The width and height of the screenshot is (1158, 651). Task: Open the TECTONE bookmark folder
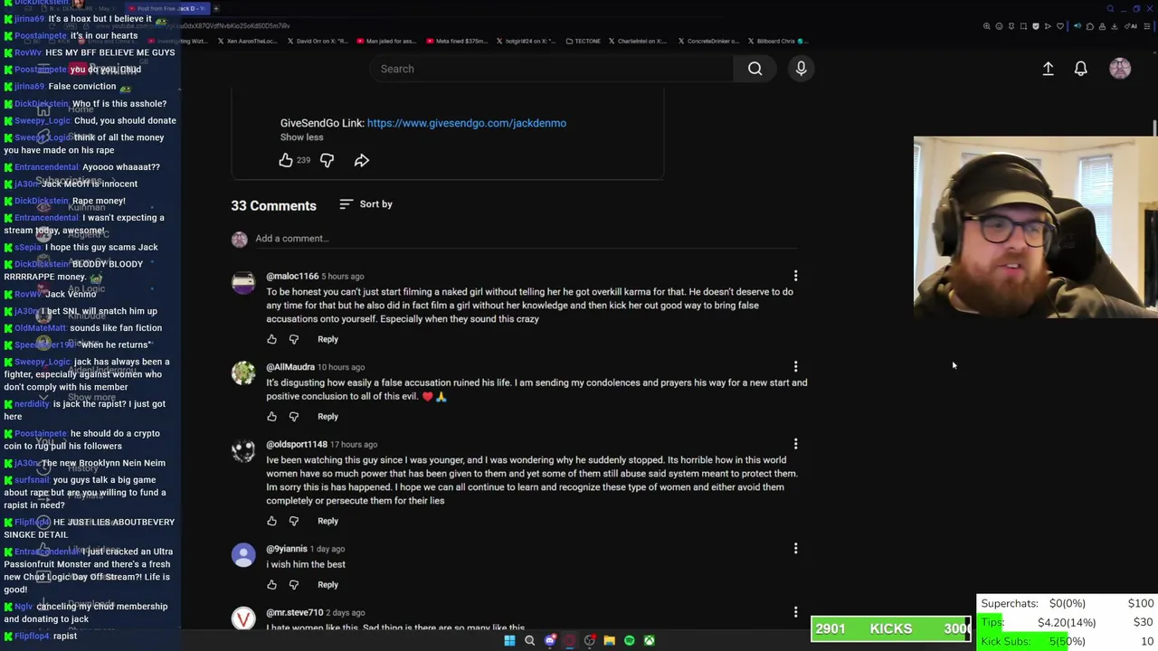[x=583, y=41]
